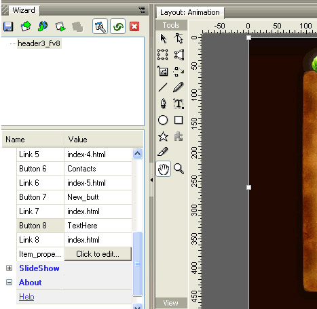Select the Line tool

click(x=163, y=87)
